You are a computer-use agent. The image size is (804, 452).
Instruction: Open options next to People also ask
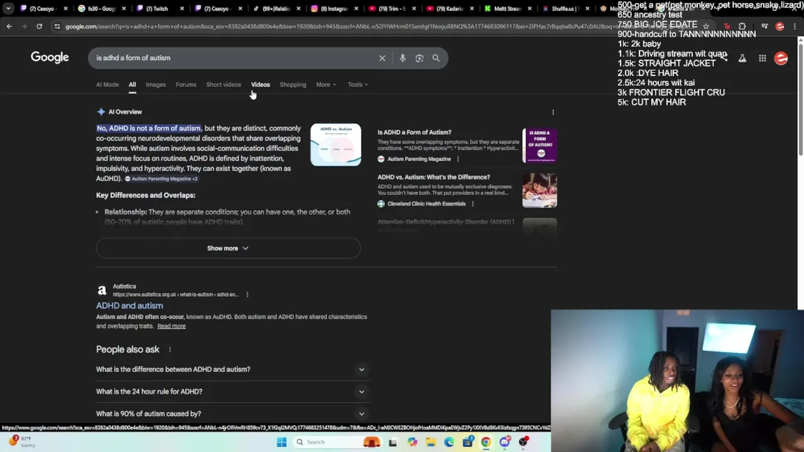coord(170,350)
